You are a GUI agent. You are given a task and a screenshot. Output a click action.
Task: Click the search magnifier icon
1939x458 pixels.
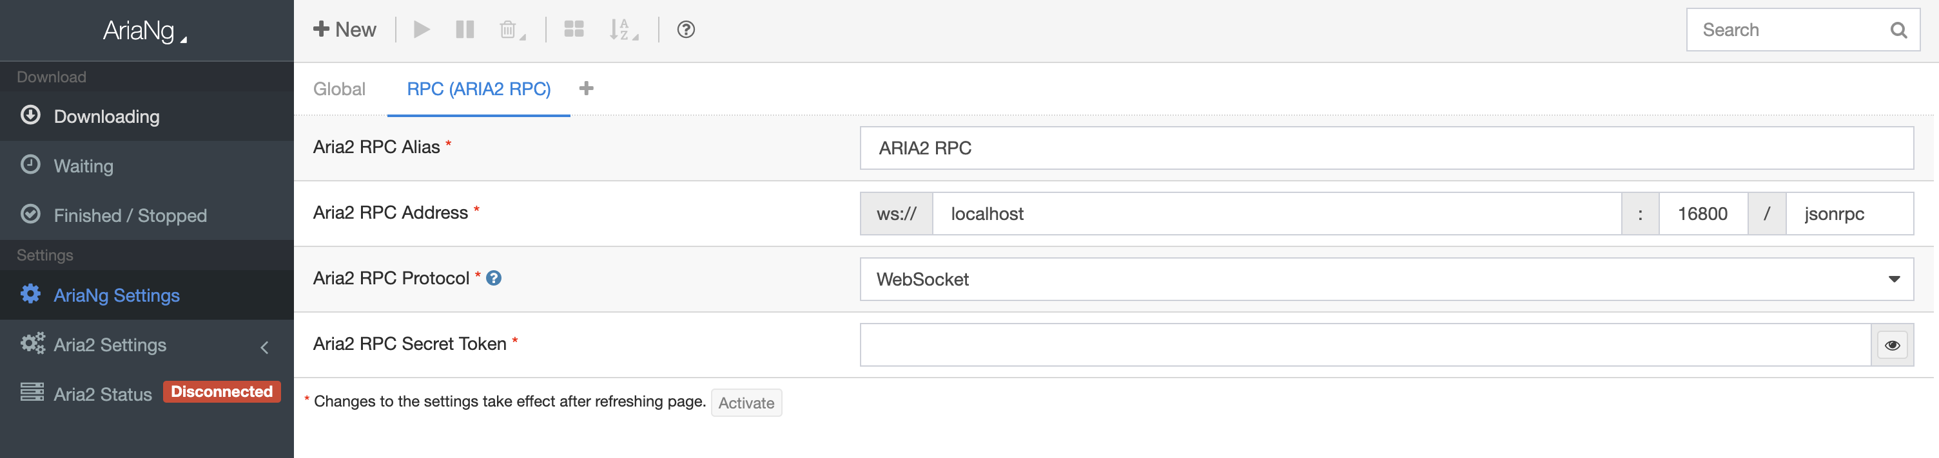(1898, 30)
